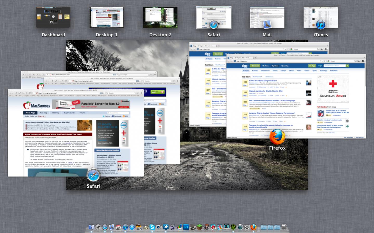This screenshot has height=233, width=374.
Task: Switch to the iTunes full-screen space
Action: pos(321,17)
